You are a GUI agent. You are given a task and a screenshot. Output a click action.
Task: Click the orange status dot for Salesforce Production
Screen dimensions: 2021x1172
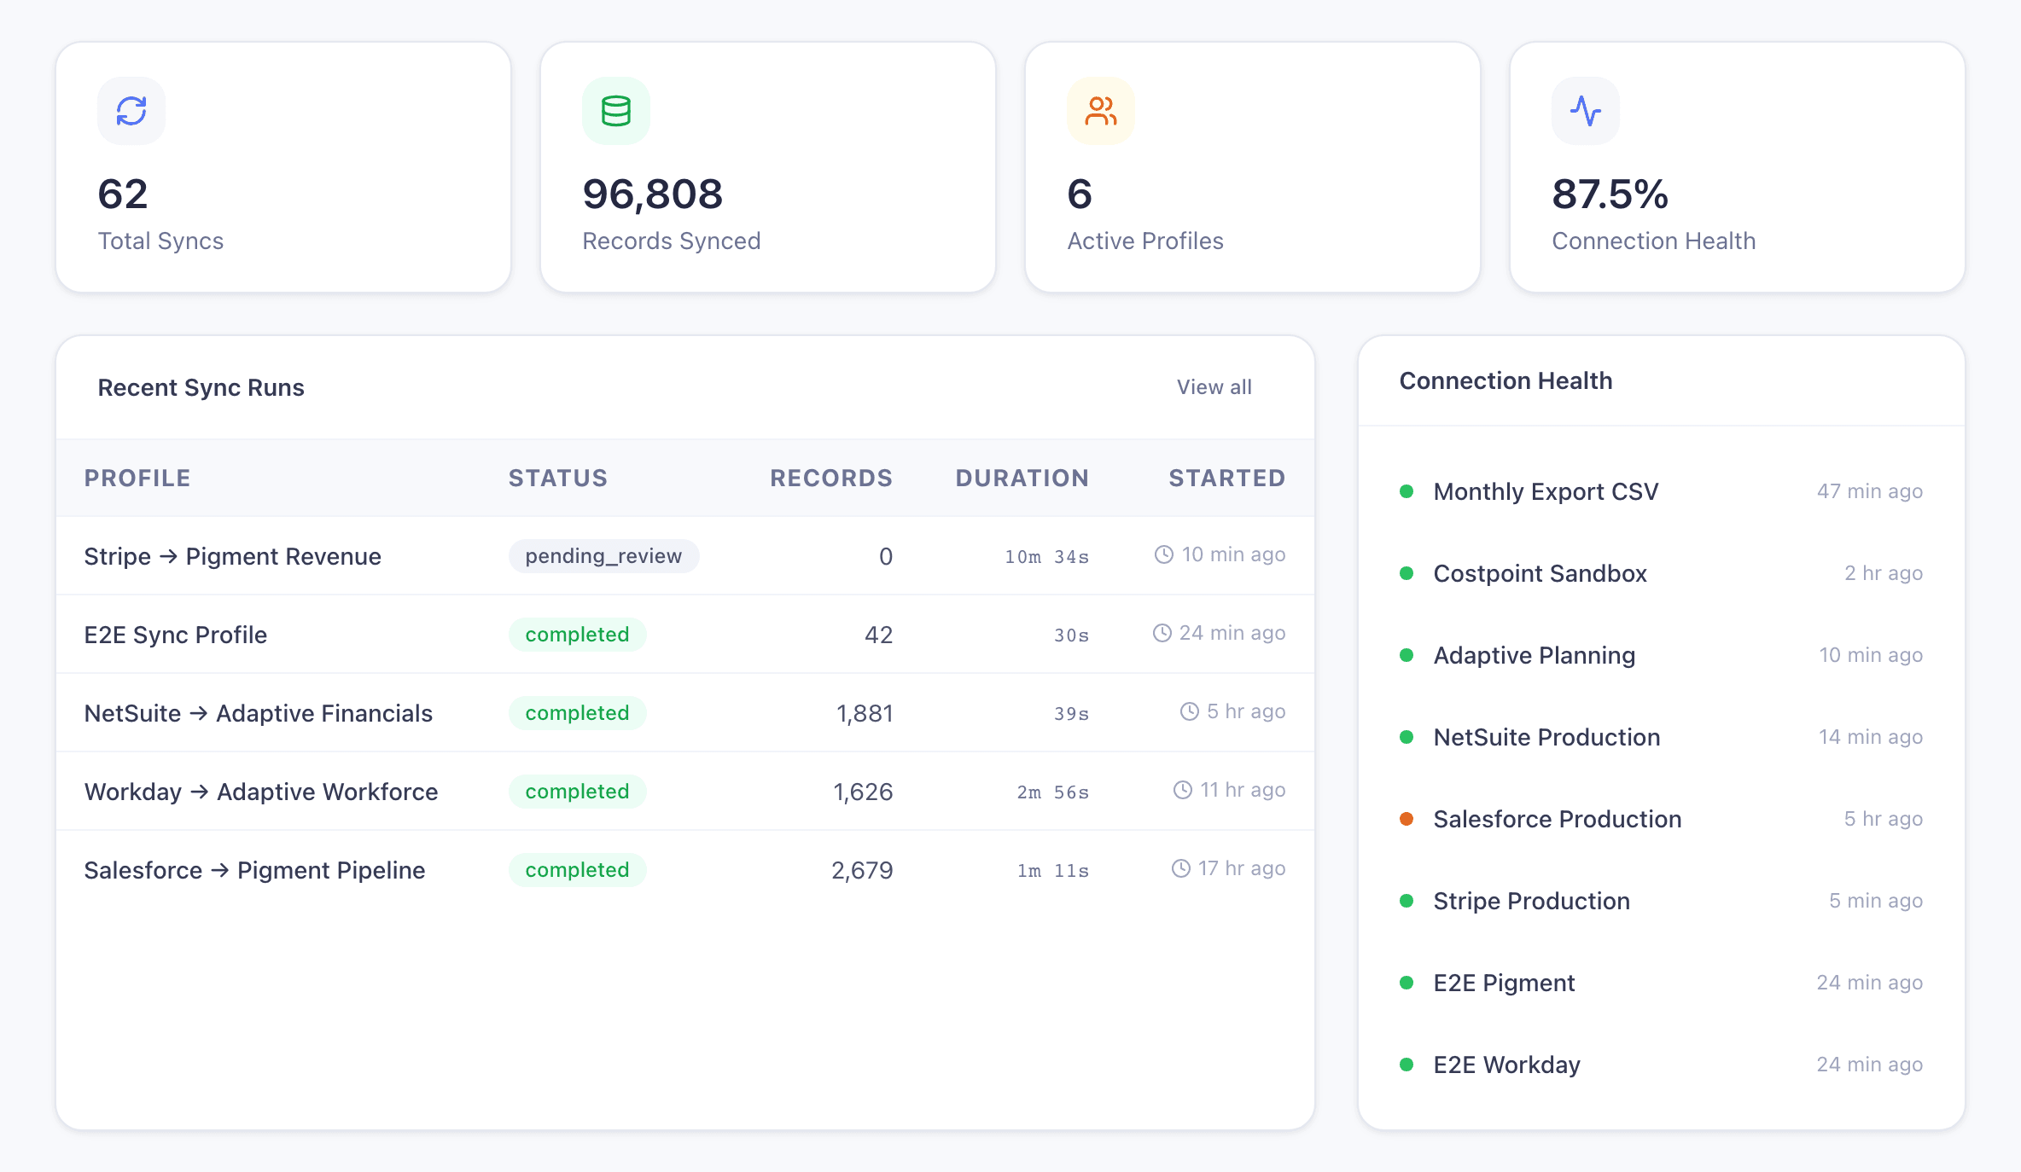(1407, 819)
